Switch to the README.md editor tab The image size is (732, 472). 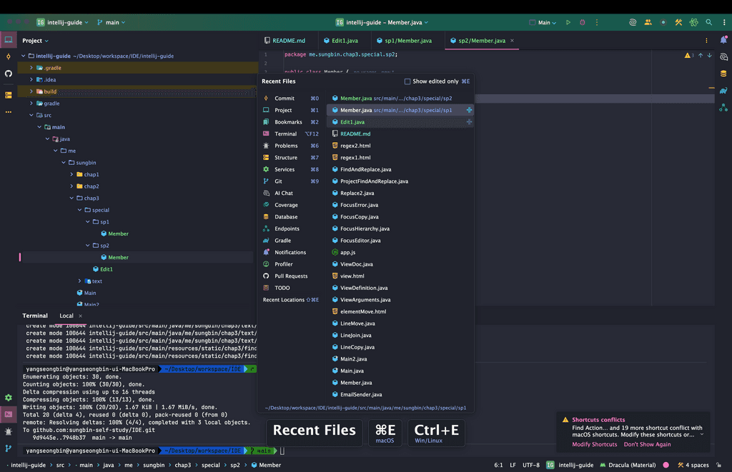tap(285, 41)
